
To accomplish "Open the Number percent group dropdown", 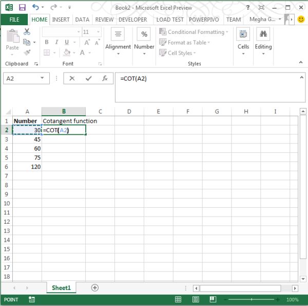I will click(144, 41).
